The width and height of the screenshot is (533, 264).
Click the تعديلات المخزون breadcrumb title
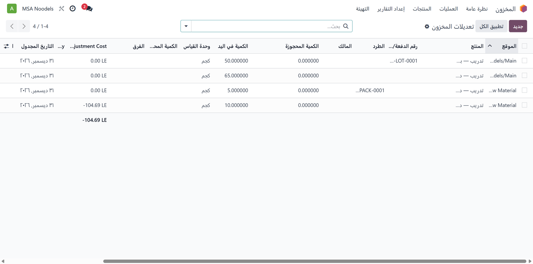pos(453,26)
